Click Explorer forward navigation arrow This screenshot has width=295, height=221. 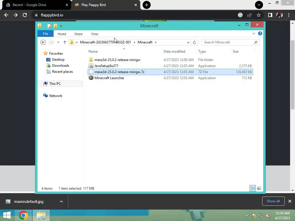point(51,42)
